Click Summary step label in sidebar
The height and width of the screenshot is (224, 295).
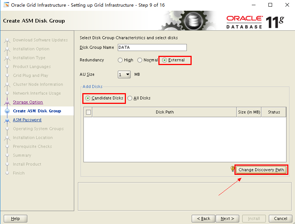pos(22,155)
